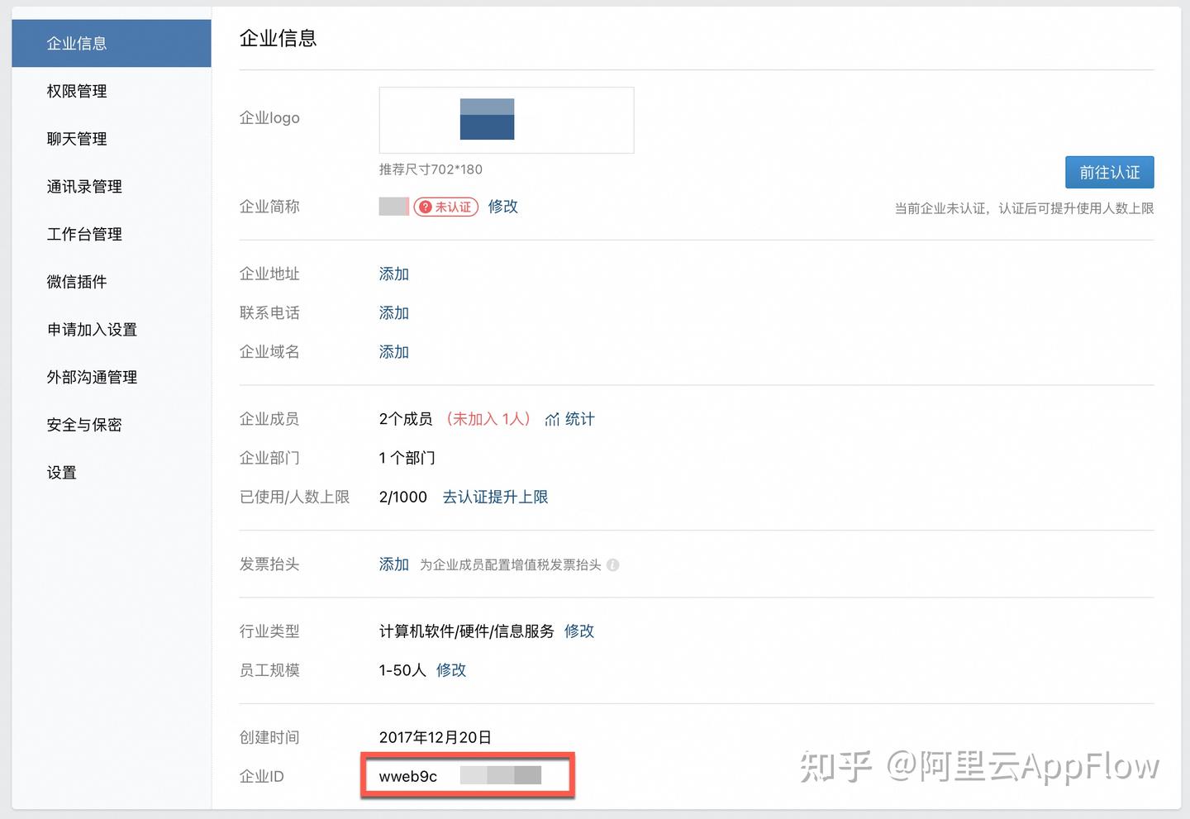Open the 聊天管理 section
The height and width of the screenshot is (819, 1190).
pyautogui.click(x=76, y=139)
